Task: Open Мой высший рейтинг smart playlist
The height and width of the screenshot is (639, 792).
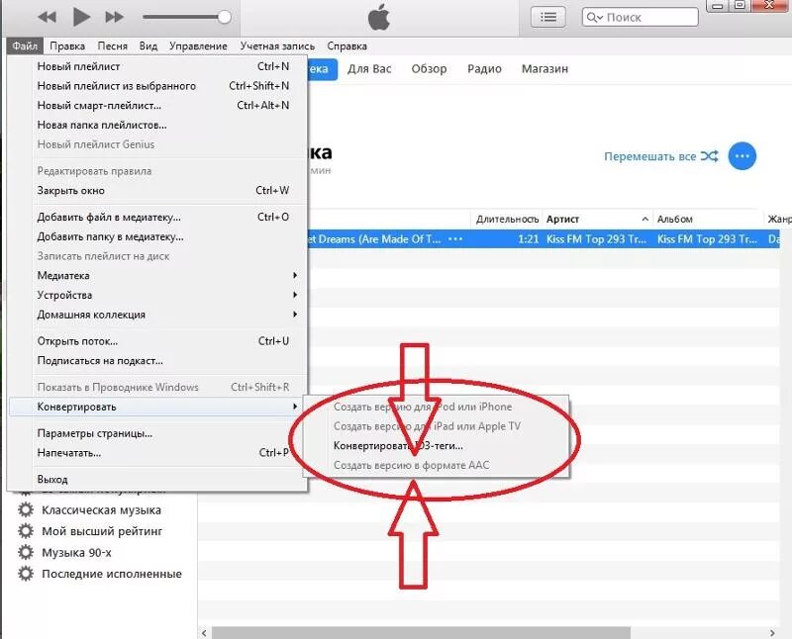Action: coord(102,531)
